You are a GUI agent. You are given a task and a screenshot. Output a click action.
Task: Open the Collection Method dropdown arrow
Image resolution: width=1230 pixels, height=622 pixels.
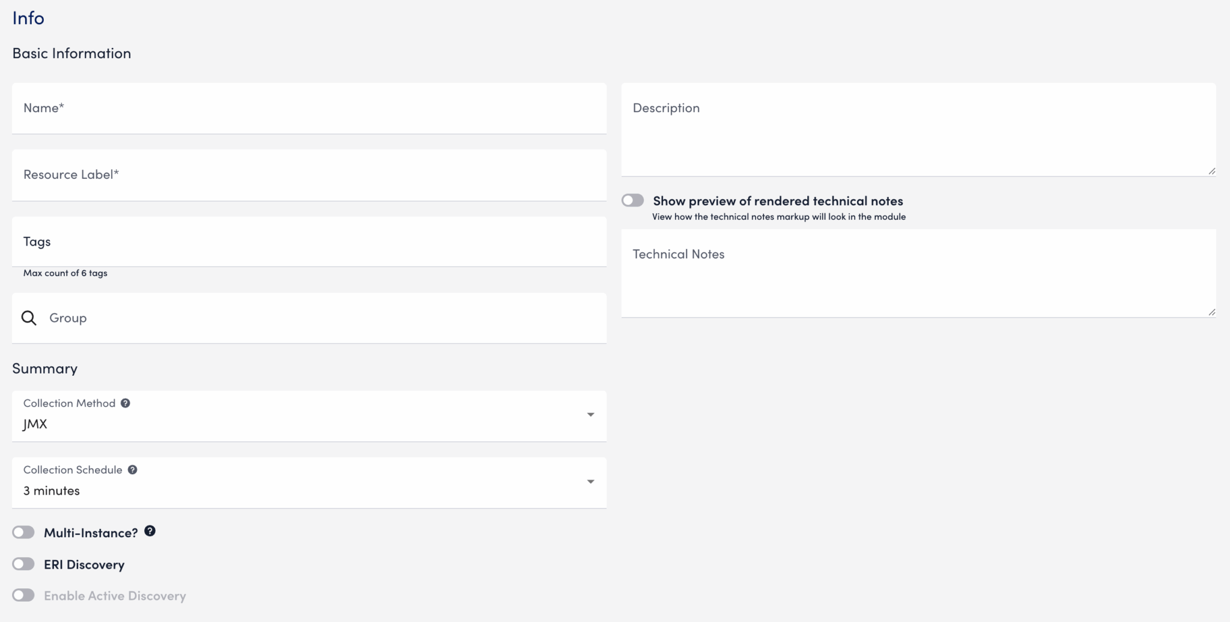coord(590,415)
